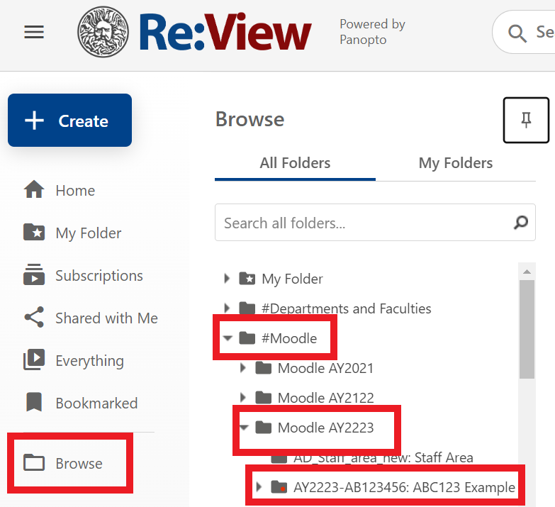Collapse the #Moodle folder
The image size is (555, 507).
[228, 338]
